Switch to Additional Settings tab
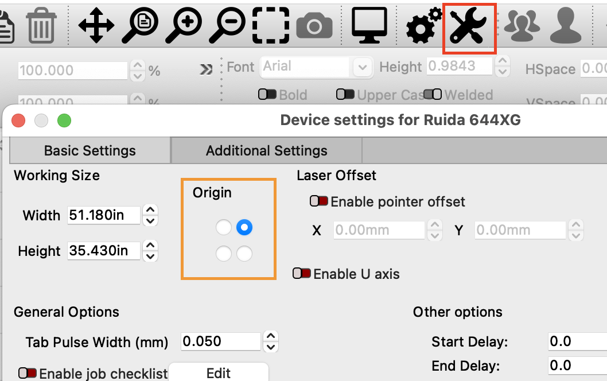607x381 pixels. point(266,151)
